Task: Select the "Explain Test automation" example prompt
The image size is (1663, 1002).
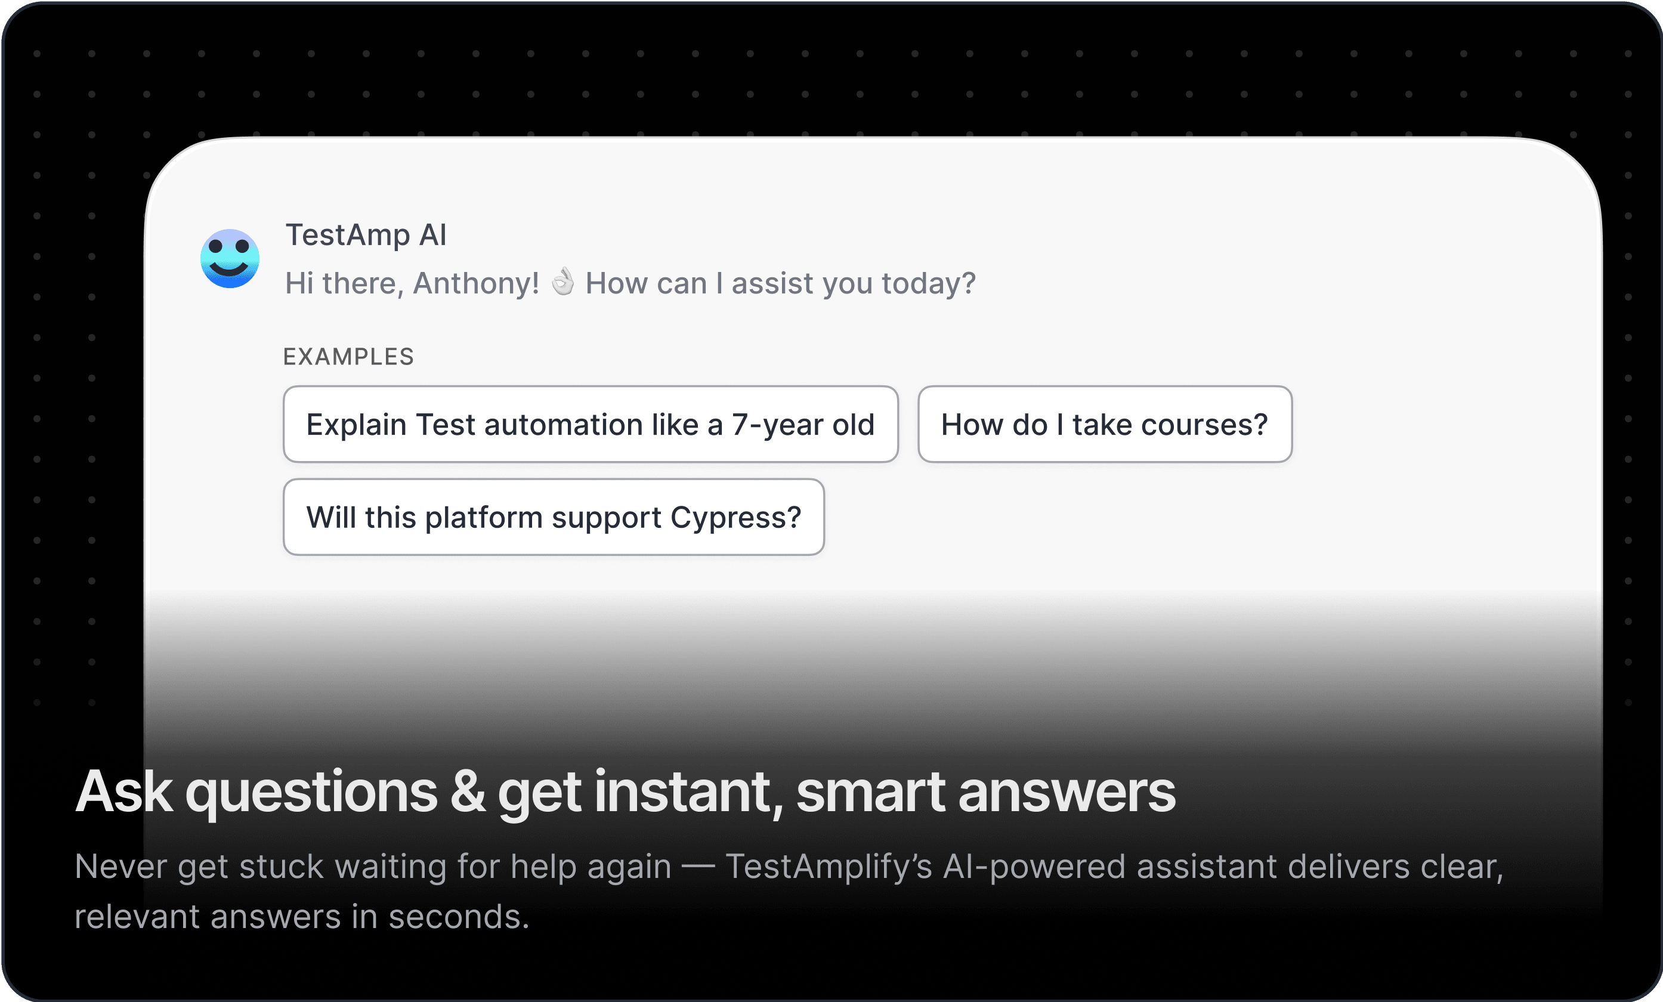Action: [590, 425]
